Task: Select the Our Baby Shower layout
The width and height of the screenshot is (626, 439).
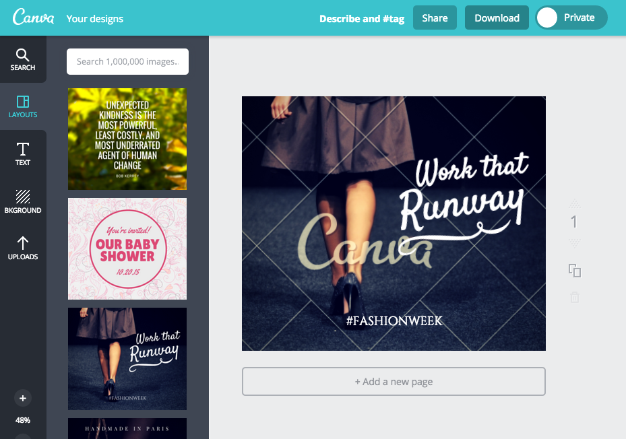Action: click(x=127, y=248)
